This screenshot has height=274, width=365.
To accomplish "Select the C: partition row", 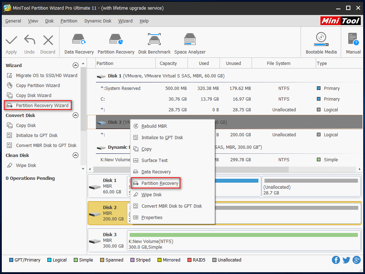I will (x=229, y=99).
